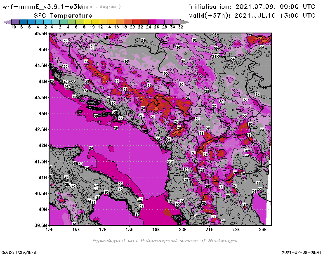Click the '19E' longitude label
The image size is (330, 255).
(x=156, y=229)
